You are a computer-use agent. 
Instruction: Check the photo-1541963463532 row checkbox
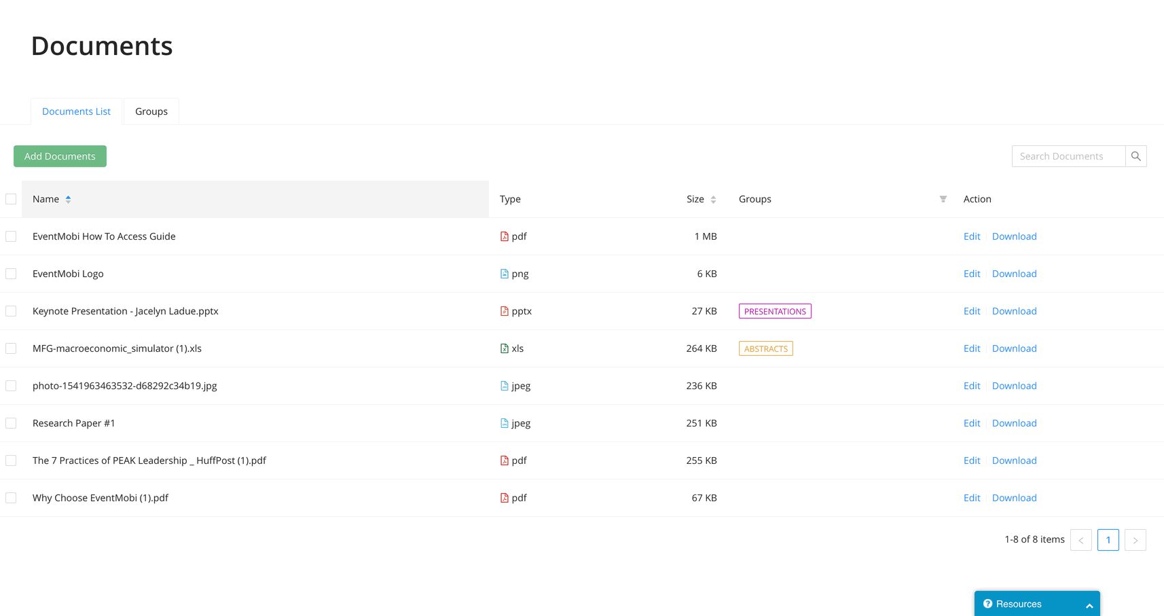pos(11,386)
